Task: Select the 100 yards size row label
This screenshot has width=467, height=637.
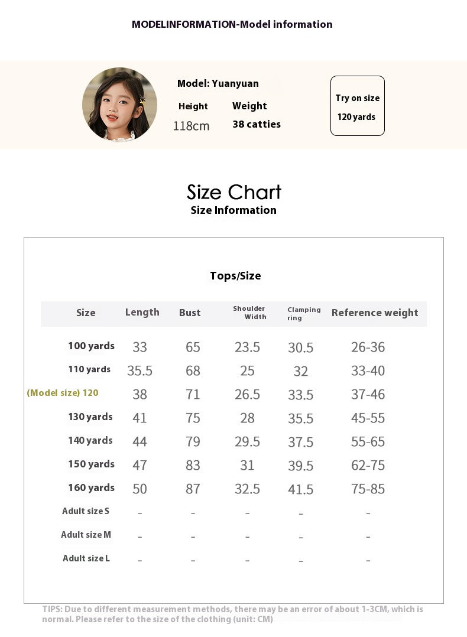Action: pyautogui.click(x=91, y=346)
